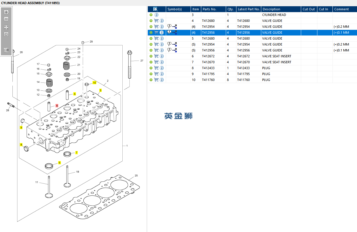Image resolution: width=357 pixels, height=232 pixels.
Task: Click the single-square fit view icon
Action: point(6,34)
